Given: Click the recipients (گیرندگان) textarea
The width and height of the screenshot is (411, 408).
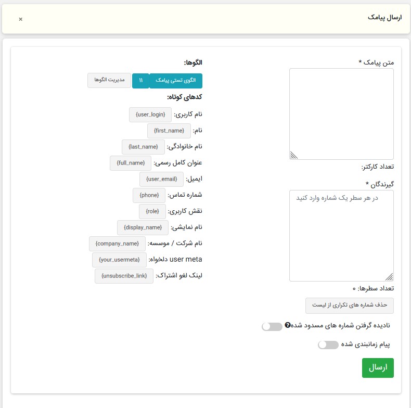Looking at the screenshot, I should [341, 235].
